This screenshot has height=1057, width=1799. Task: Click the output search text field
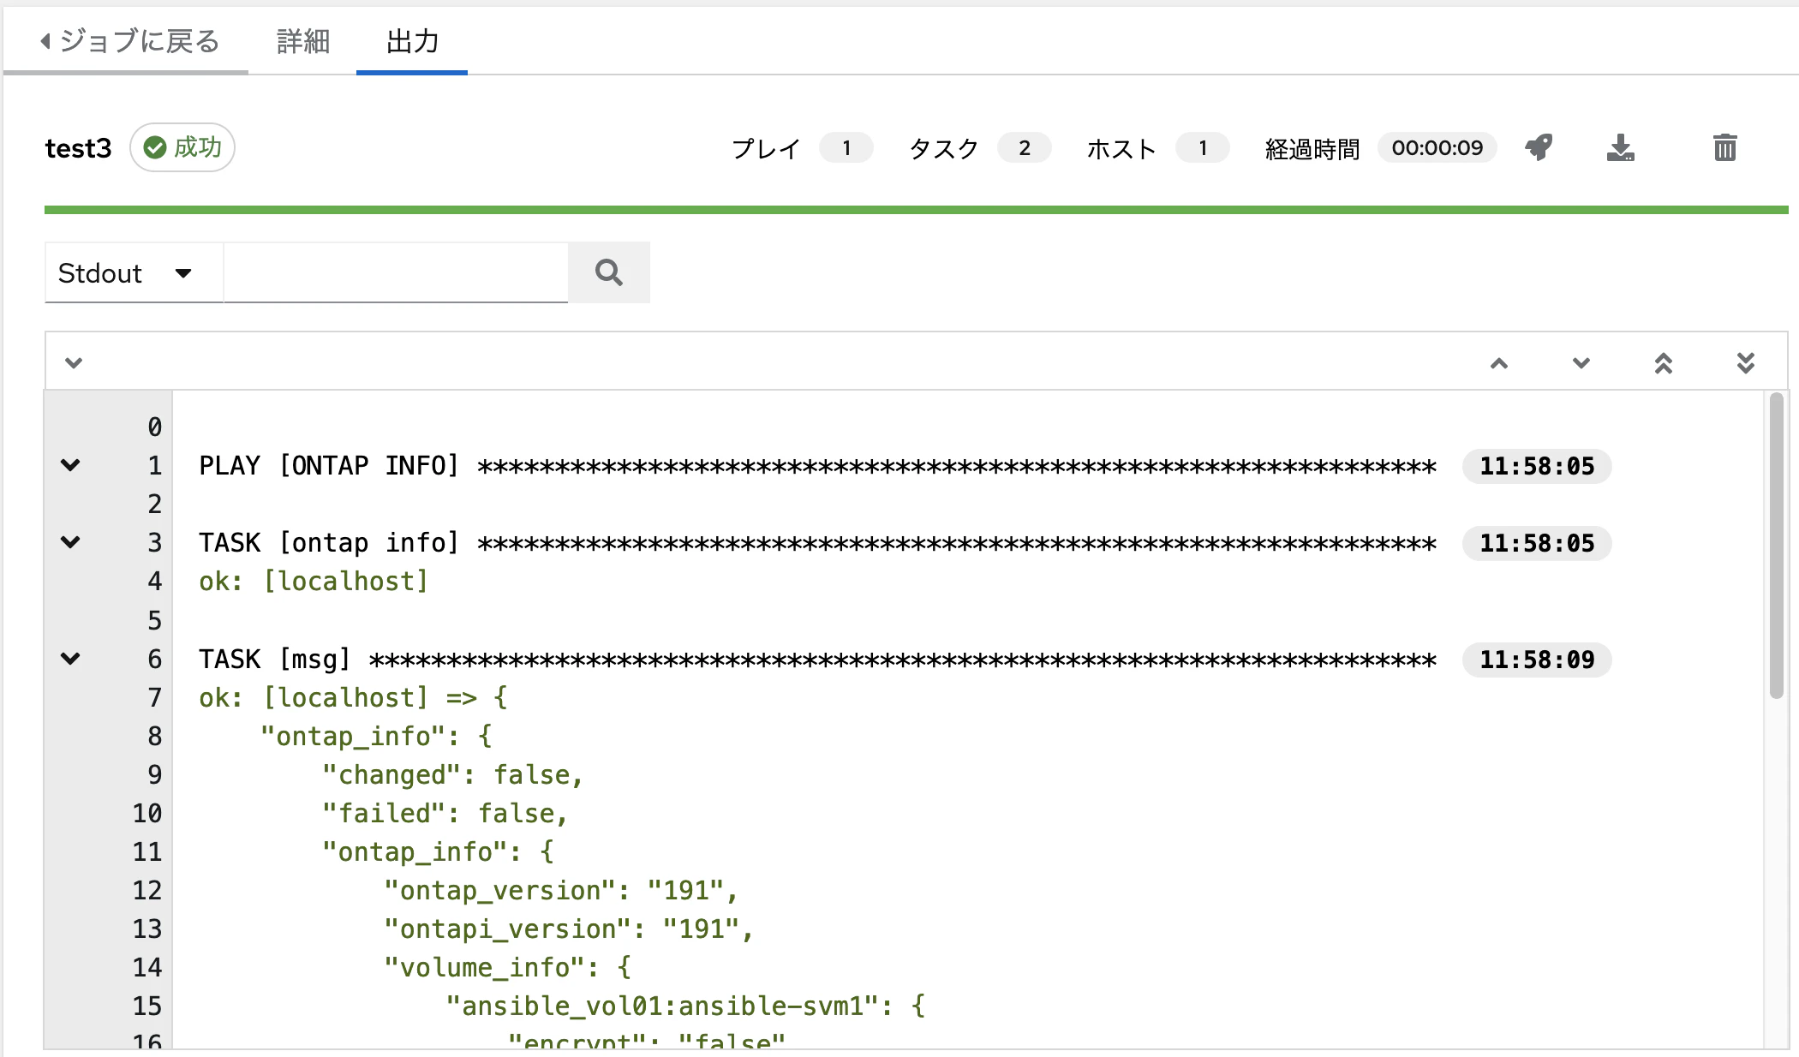(x=395, y=272)
